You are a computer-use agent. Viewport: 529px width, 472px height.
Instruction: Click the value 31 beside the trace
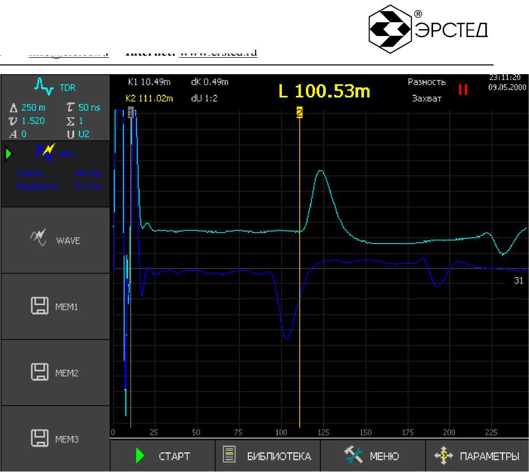[518, 281]
